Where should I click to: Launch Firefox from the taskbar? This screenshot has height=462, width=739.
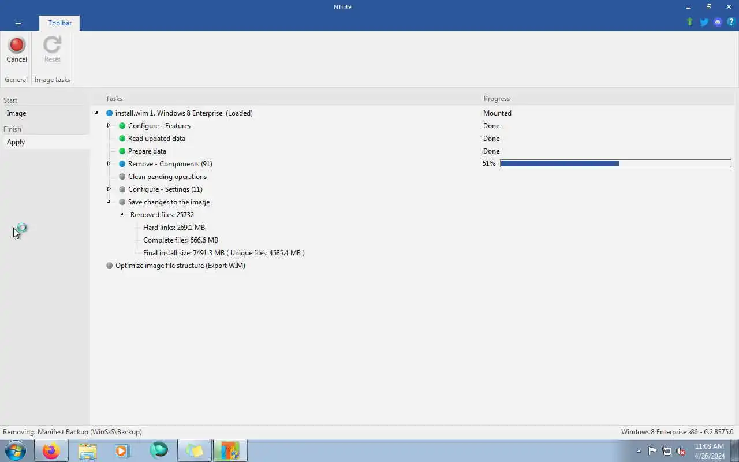point(51,450)
